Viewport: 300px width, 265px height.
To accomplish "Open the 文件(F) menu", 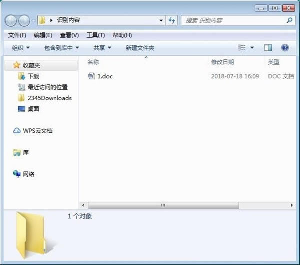I will point(17,35).
